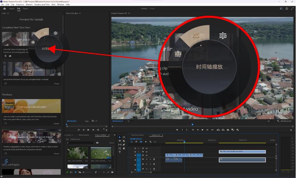This screenshot has width=296, height=178.
Task: Click the Project panel thumbnail zoom slider
Action: tap(88, 172)
